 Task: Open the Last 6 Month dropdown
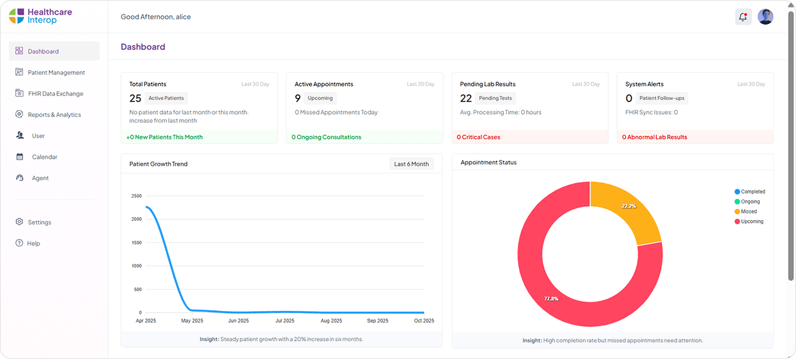point(411,164)
